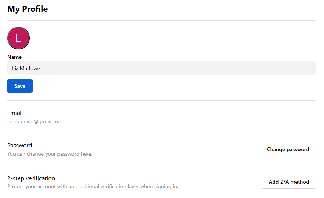Image resolution: width=324 pixels, height=198 pixels.
Task: Click the Name input field
Action: pyautogui.click(x=162, y=68)
